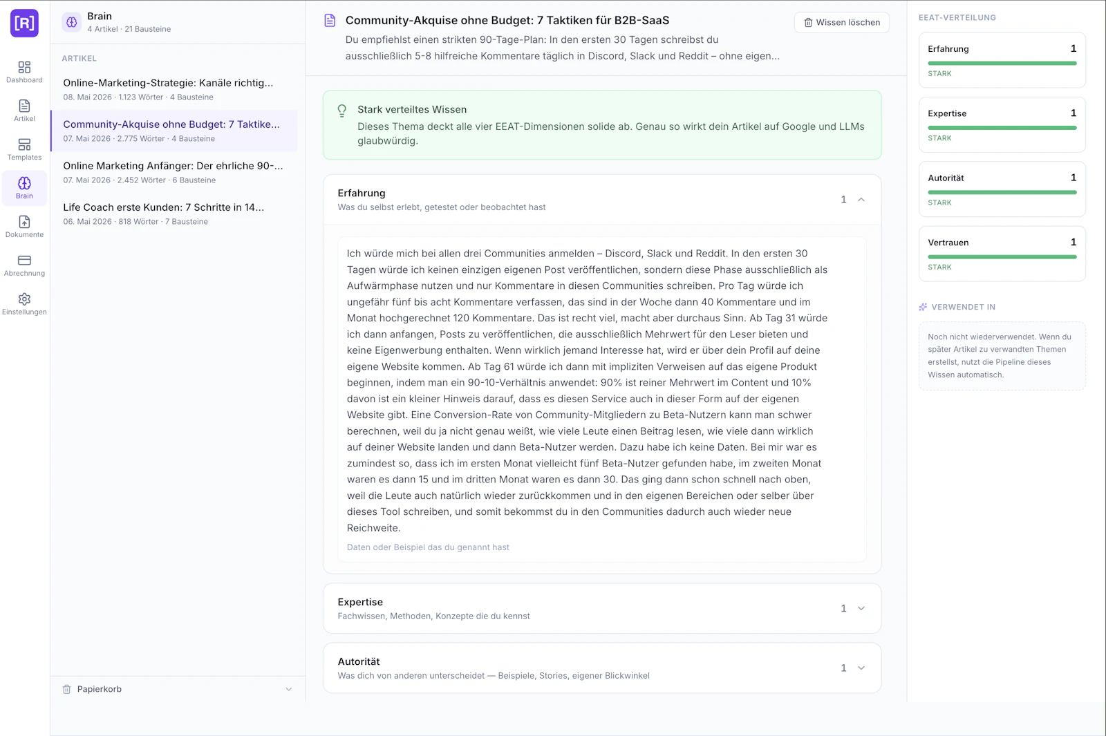This screenshot has height=736, width=1106.
Task: Click the Expertise EEAT card
Action: point(1002,124)
